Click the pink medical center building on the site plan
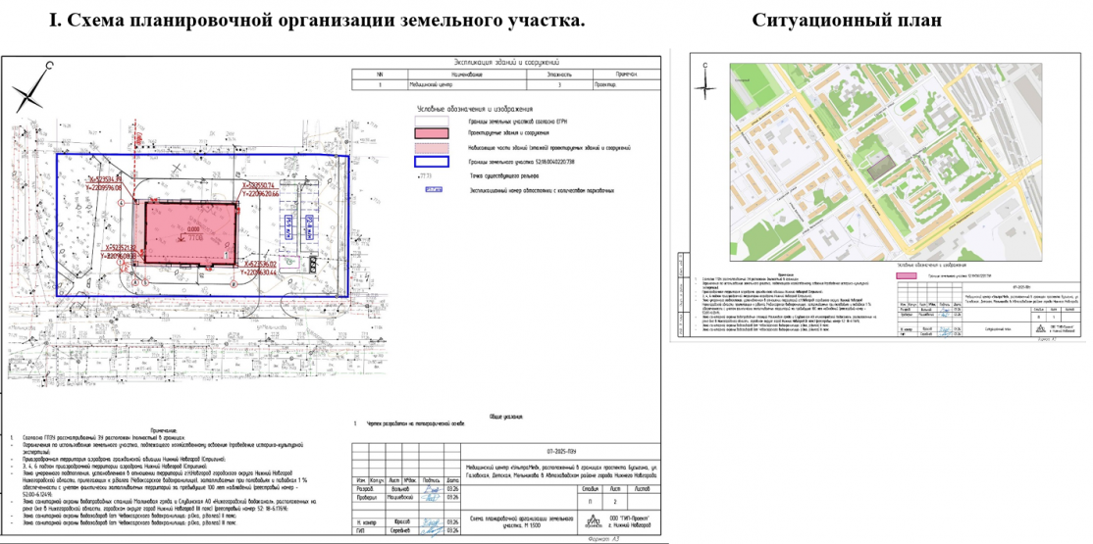The image size is (1093, 544). point(191,233)
